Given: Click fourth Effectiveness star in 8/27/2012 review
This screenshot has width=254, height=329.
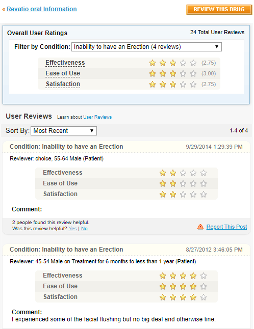Looking at the screenshot, I should [193, 276].
